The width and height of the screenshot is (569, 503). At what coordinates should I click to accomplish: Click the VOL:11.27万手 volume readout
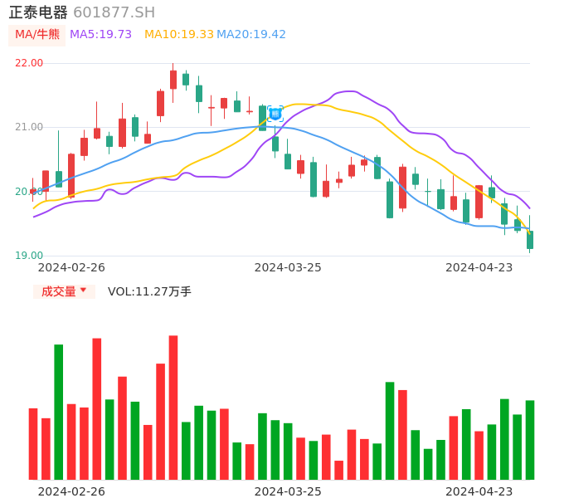[149, 291]
